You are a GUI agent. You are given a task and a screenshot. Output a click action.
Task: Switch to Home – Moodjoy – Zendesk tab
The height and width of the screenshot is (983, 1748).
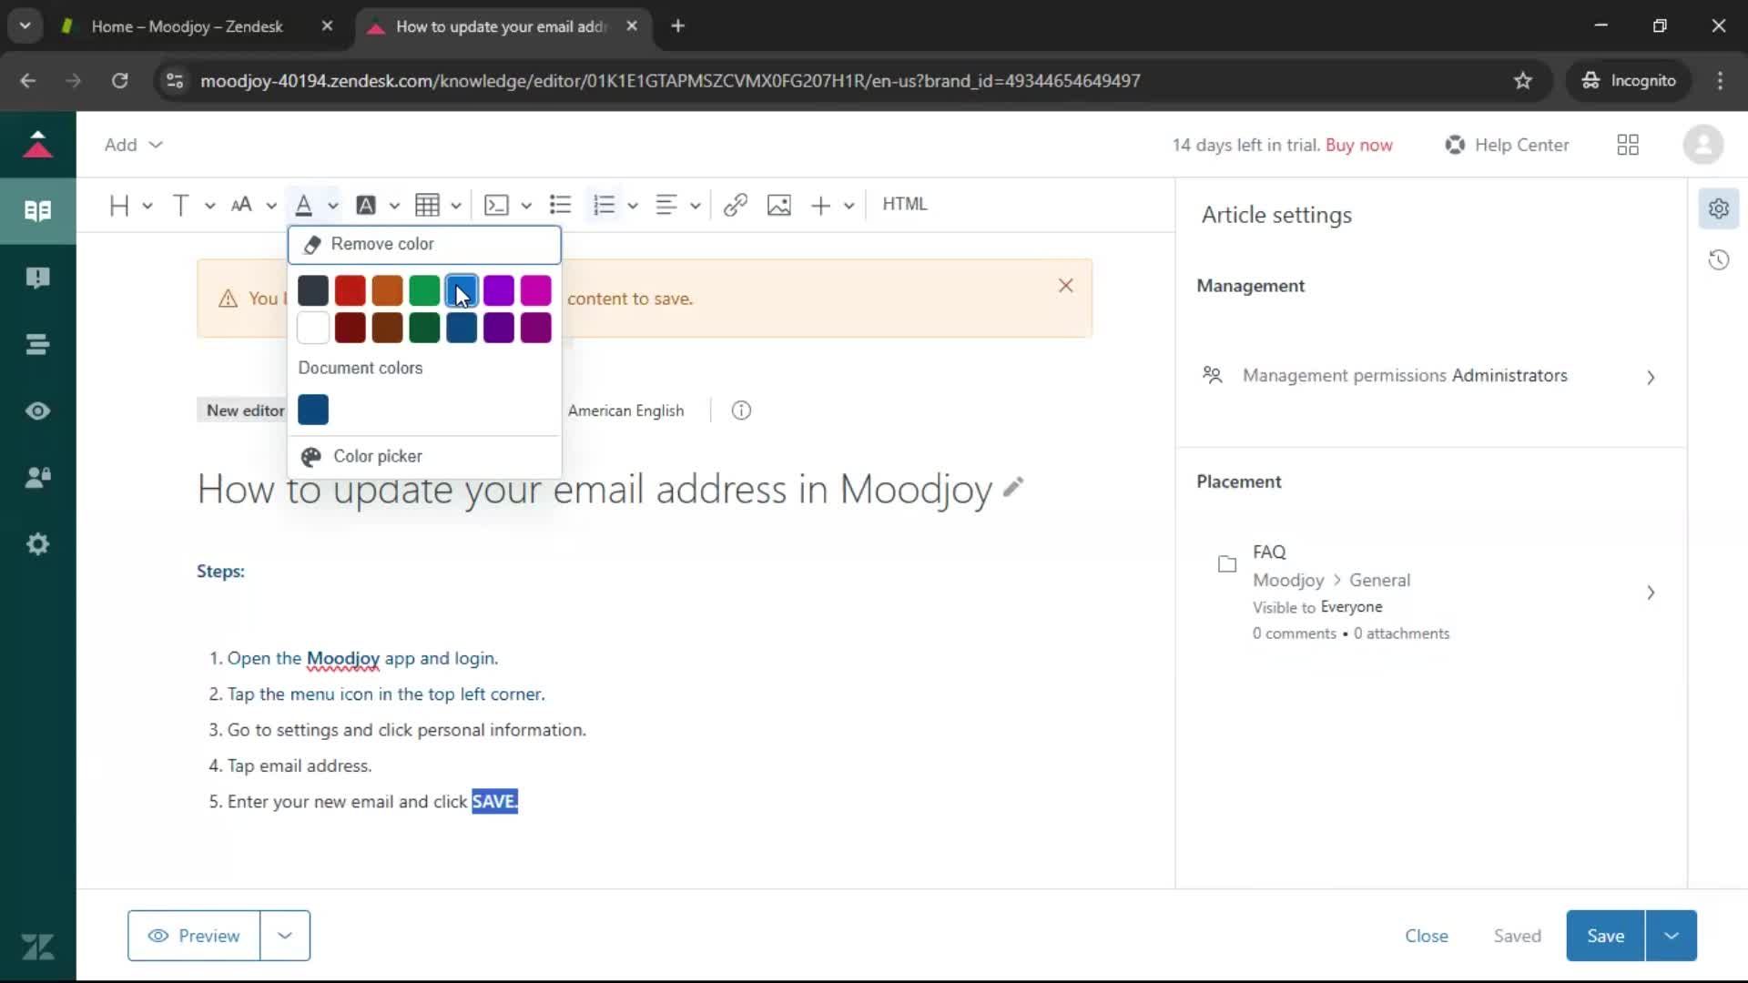pos(187,26)
